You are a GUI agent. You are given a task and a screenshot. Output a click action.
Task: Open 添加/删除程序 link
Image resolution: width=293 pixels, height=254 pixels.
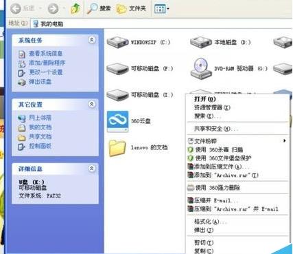click(47, 63)
